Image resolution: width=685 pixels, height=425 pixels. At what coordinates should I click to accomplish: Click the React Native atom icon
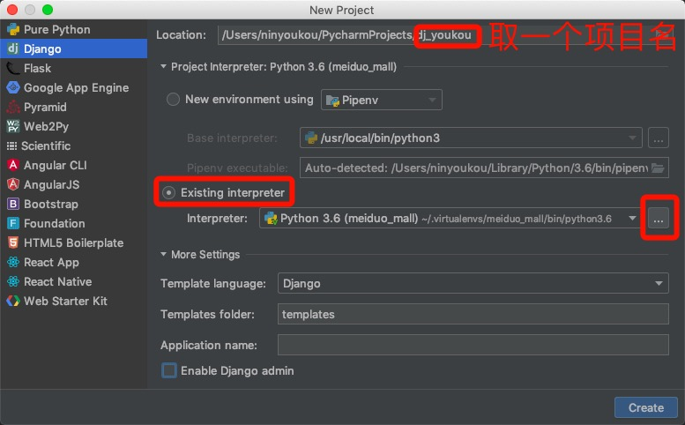[x=13, y=281]
